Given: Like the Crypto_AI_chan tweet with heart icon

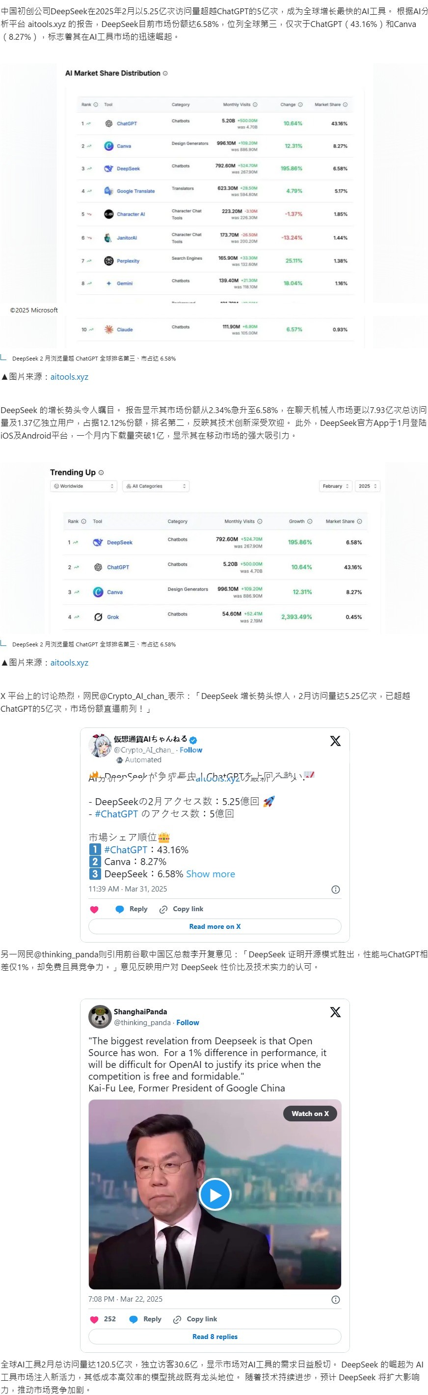Looking at the screenshot, I should click(x=94, y=909).
